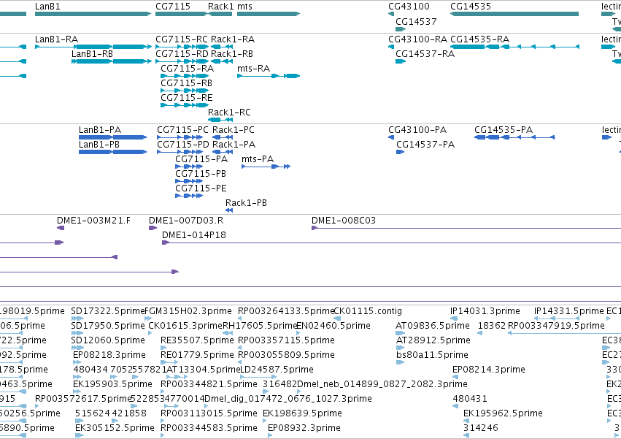The image size is (621, 439).
Task: Select the SD17950.5prime EST label
Action: [x=108, y=326]
